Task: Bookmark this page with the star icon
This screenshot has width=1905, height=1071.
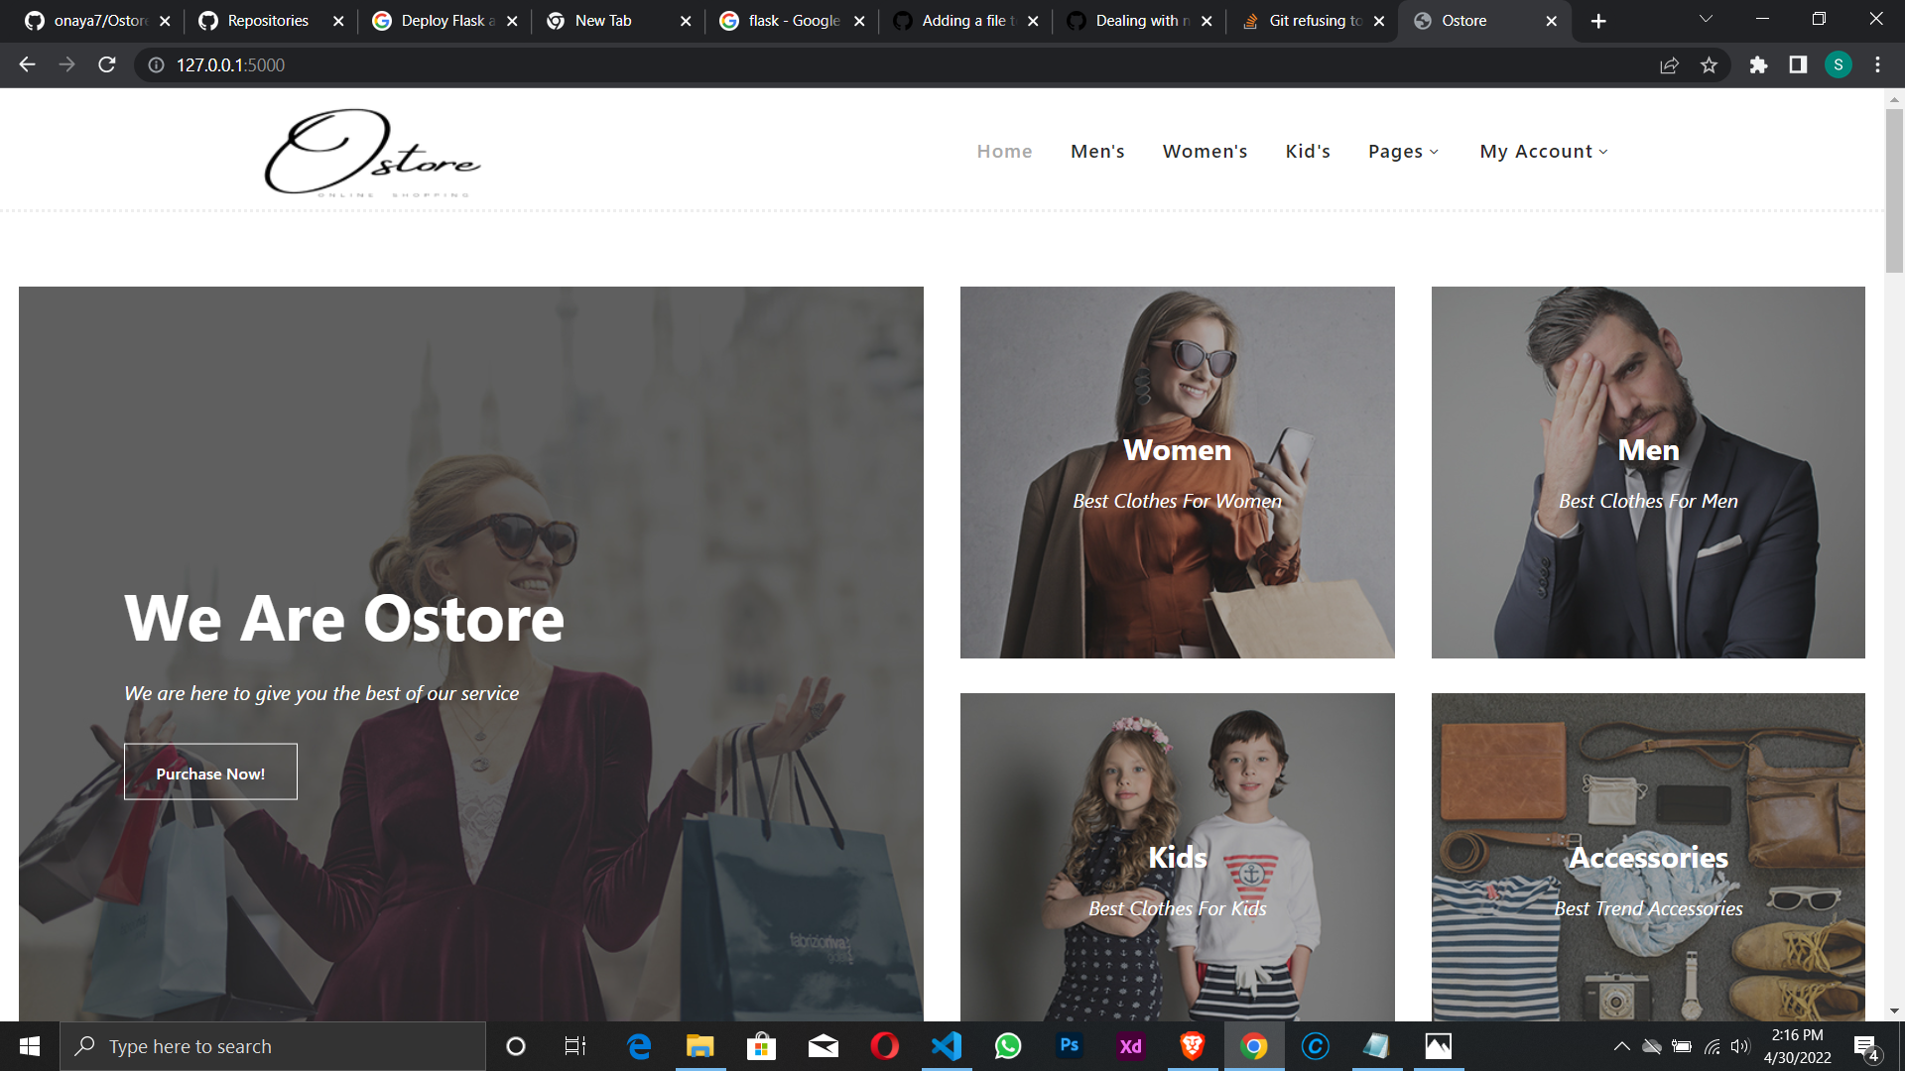Action: point(1709,64)
